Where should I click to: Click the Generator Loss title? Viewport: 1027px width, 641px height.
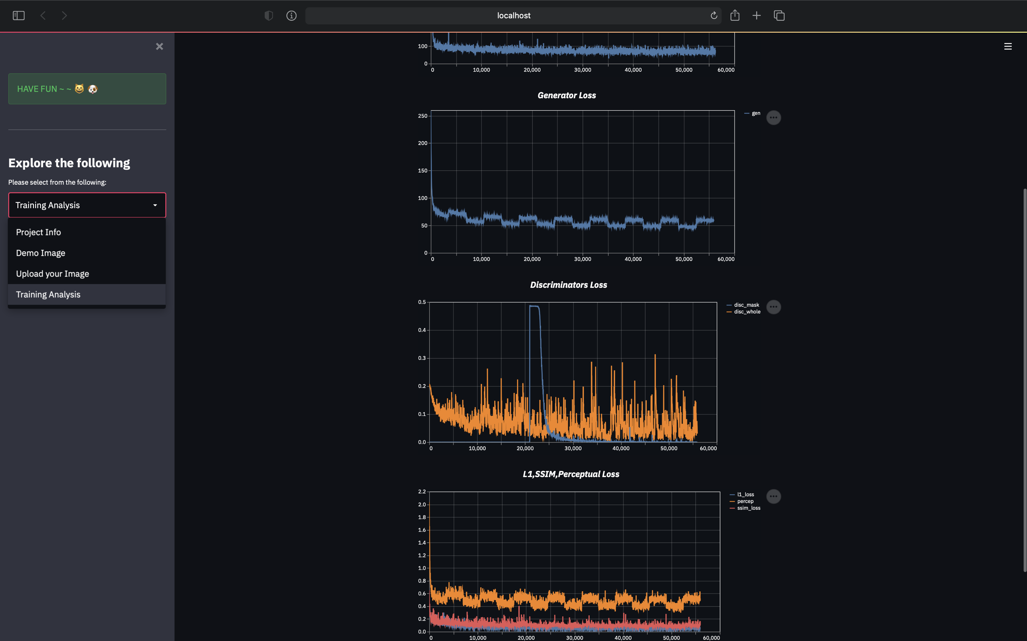coord(567,95)
